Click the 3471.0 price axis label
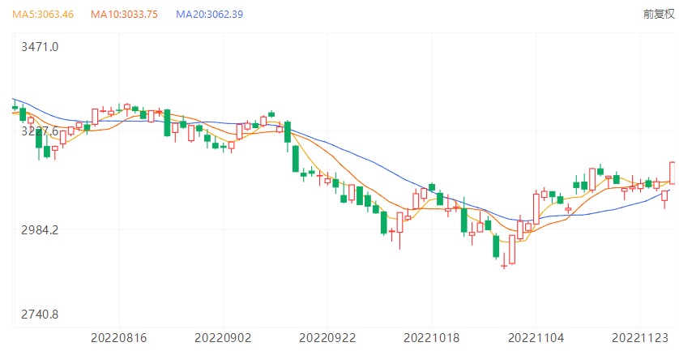 point(40,47)
